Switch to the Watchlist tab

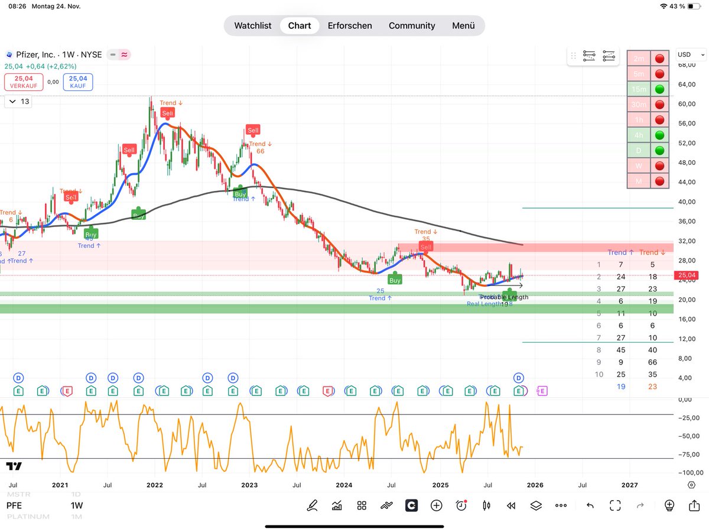[253, 25]
